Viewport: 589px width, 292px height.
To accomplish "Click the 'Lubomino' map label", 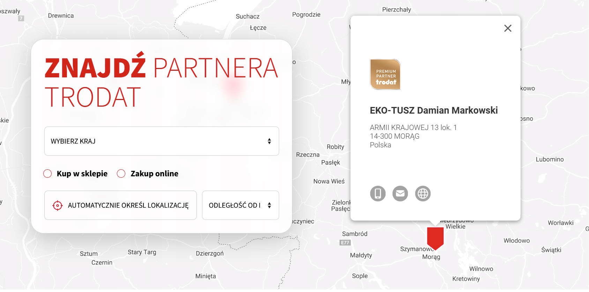I will [x=550, y=159].
